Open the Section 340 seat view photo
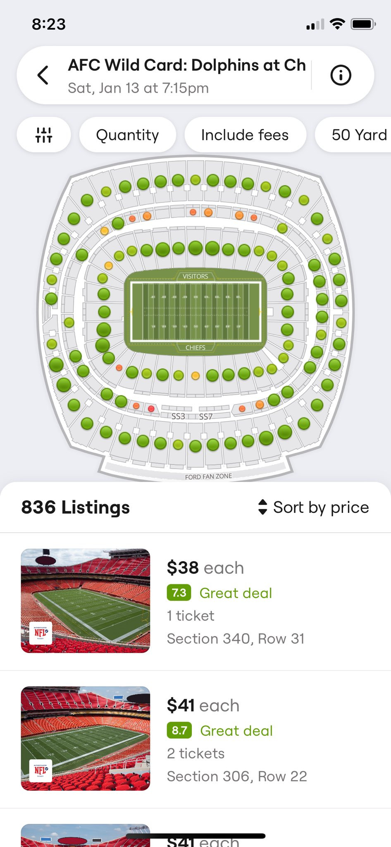Viewport: 391px width, 847px height. pos(86,601)
